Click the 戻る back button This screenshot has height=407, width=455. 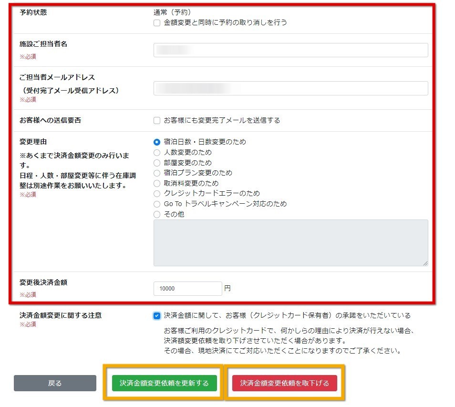[55, 383]
